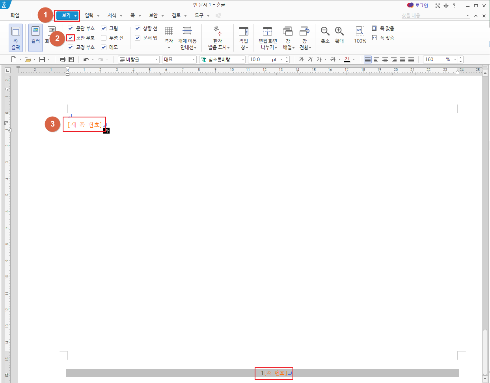
Task: Expand the font color dropdown arrow
Action: 354,59
